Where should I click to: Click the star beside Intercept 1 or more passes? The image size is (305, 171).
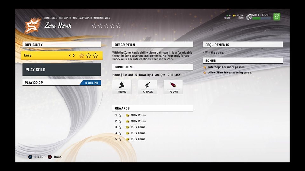tap(205, 67)
